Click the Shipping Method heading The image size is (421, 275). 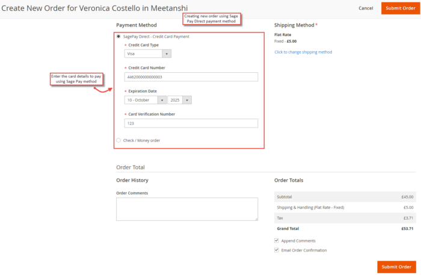click(294, 25)
